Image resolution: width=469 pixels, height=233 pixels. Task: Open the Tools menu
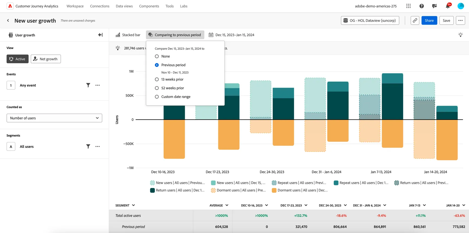click(170, 6)
